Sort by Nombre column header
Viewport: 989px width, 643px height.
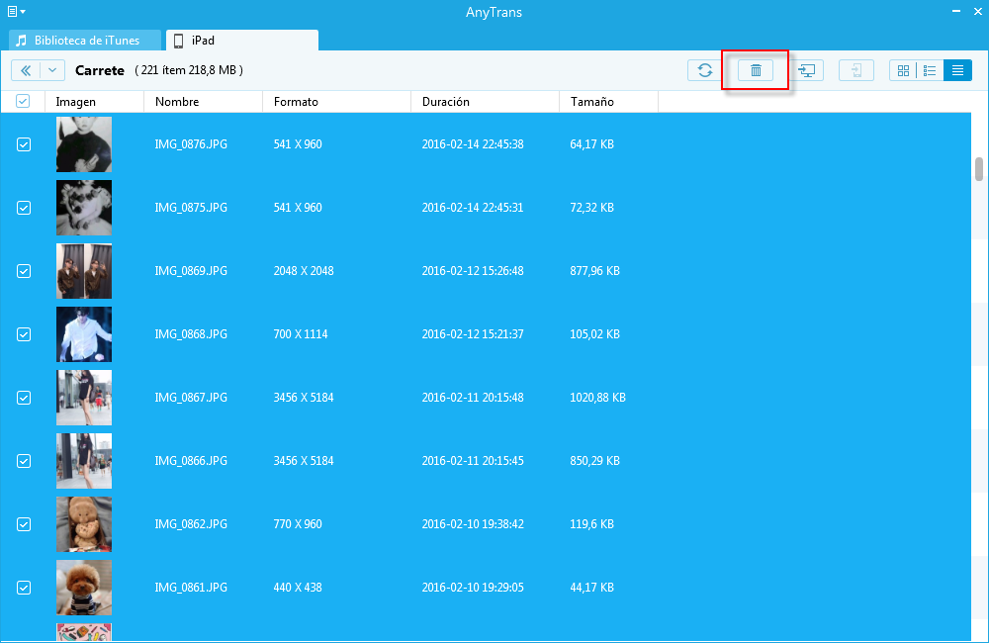coord(203,102)
